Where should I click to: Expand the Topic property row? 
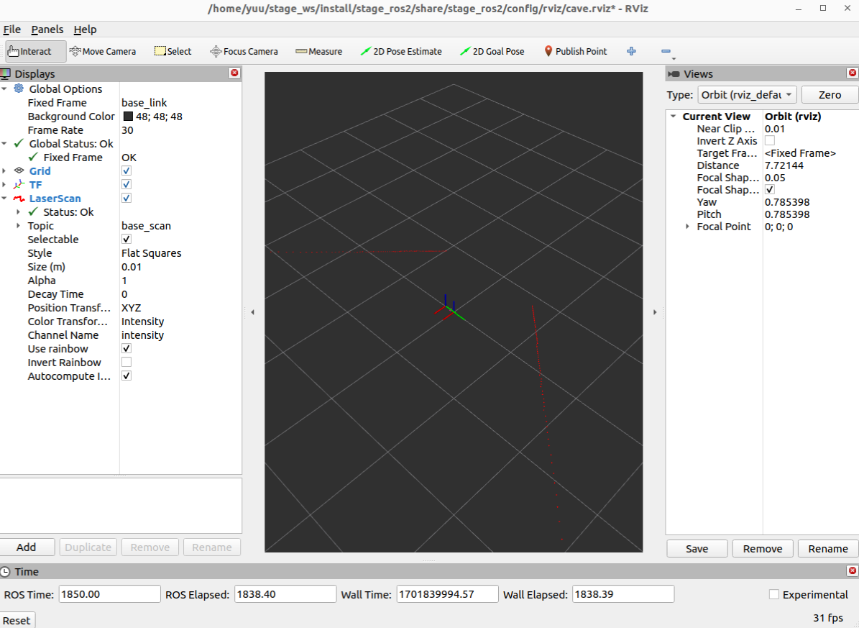[18, 225]
